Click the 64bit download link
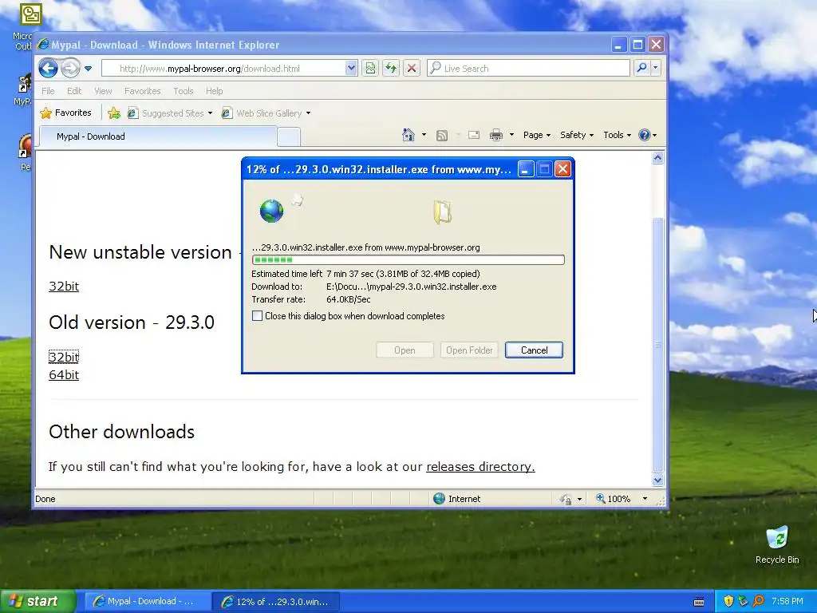The width and height of the screenshot is (817, 613). (x=64, y=375)
